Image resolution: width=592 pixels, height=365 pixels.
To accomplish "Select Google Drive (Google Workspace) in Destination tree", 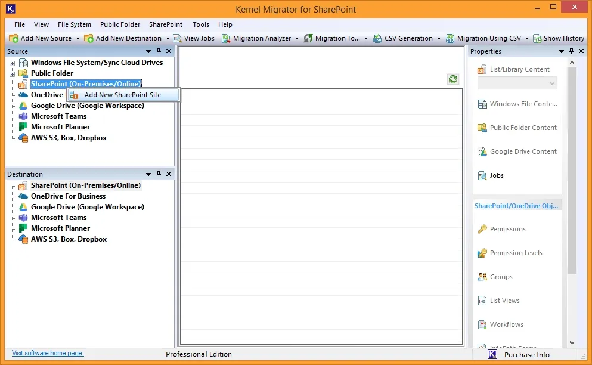I will click(87, 207).
